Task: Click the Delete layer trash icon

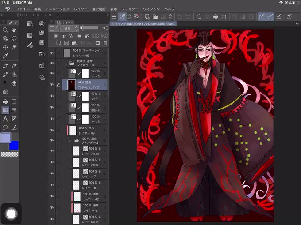Action: pyautogui.click(x=105, y=43)
